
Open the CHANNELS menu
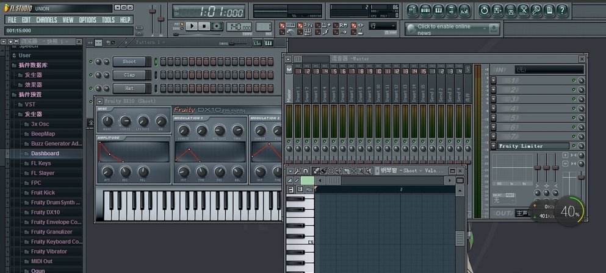[46, 19]
